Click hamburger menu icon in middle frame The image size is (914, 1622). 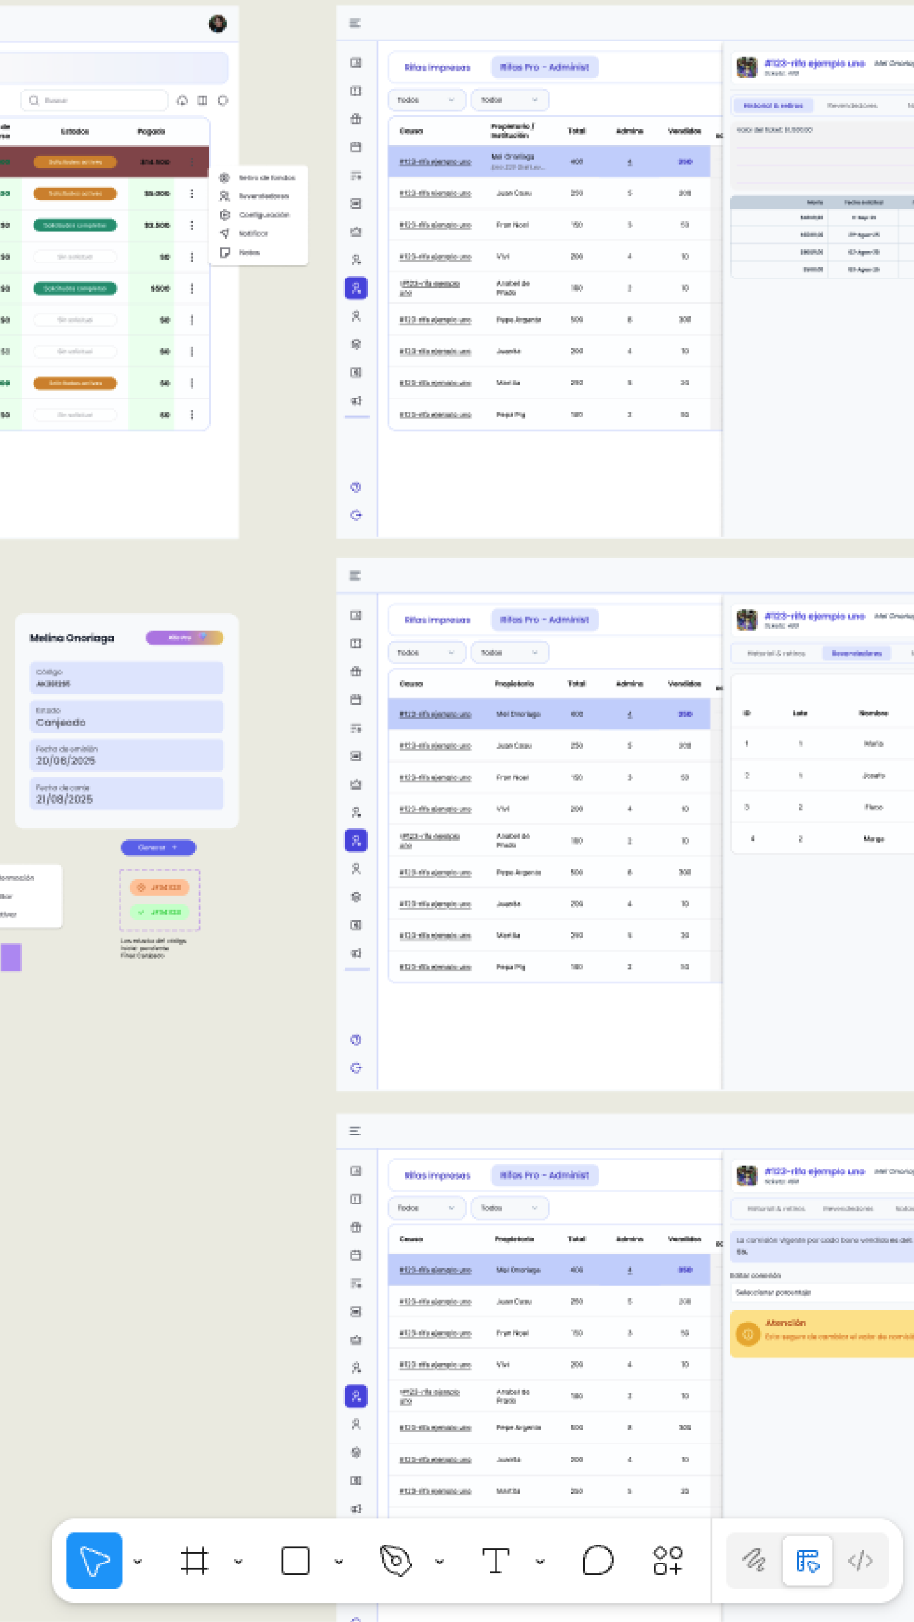tap(355, 576)
